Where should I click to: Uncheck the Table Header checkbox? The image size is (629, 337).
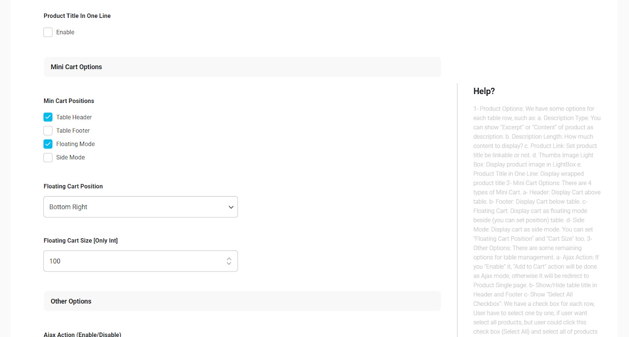(48, 117)
